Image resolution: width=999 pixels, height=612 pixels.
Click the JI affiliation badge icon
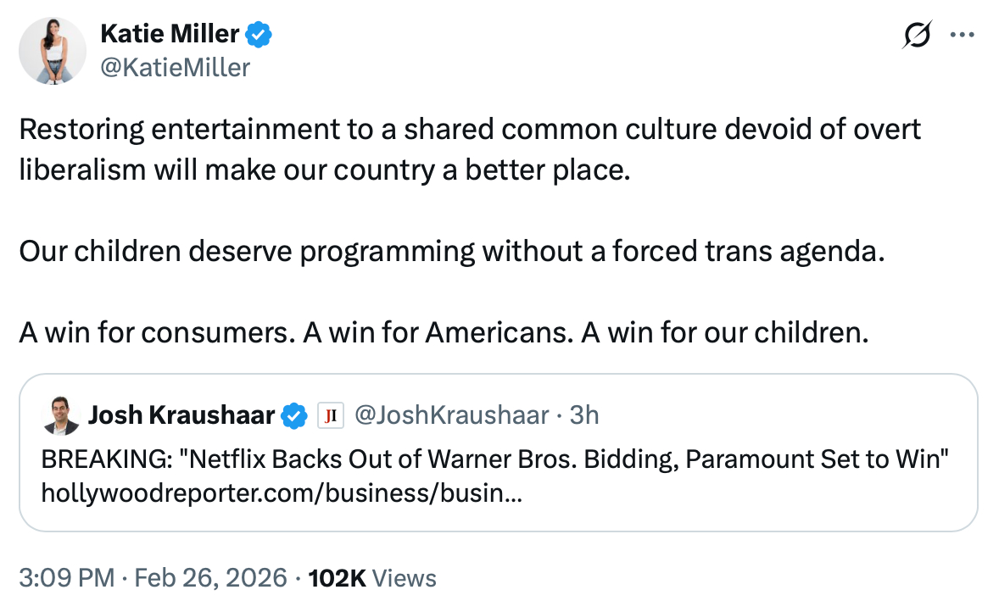tap(329, 415)
